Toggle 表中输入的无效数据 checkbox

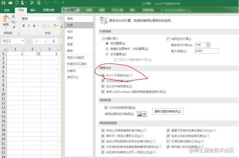[x=168, y=147]
